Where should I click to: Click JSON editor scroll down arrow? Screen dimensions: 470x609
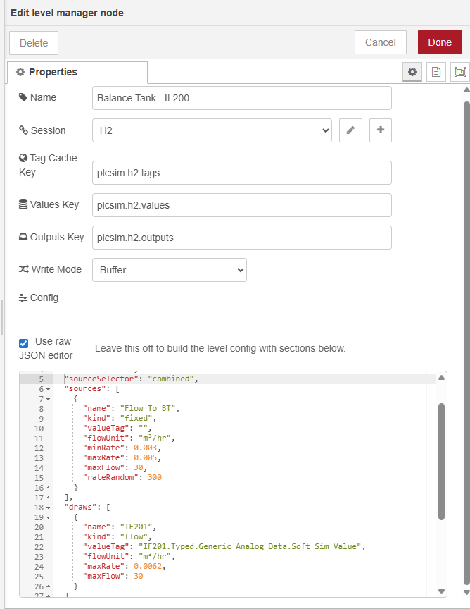[x=441, y=591]
